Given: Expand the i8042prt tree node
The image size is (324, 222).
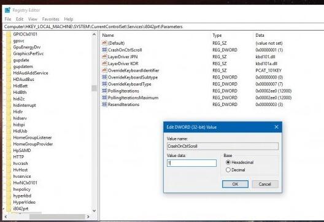Looking at the screenshot, I should click(x=4, y=209).
